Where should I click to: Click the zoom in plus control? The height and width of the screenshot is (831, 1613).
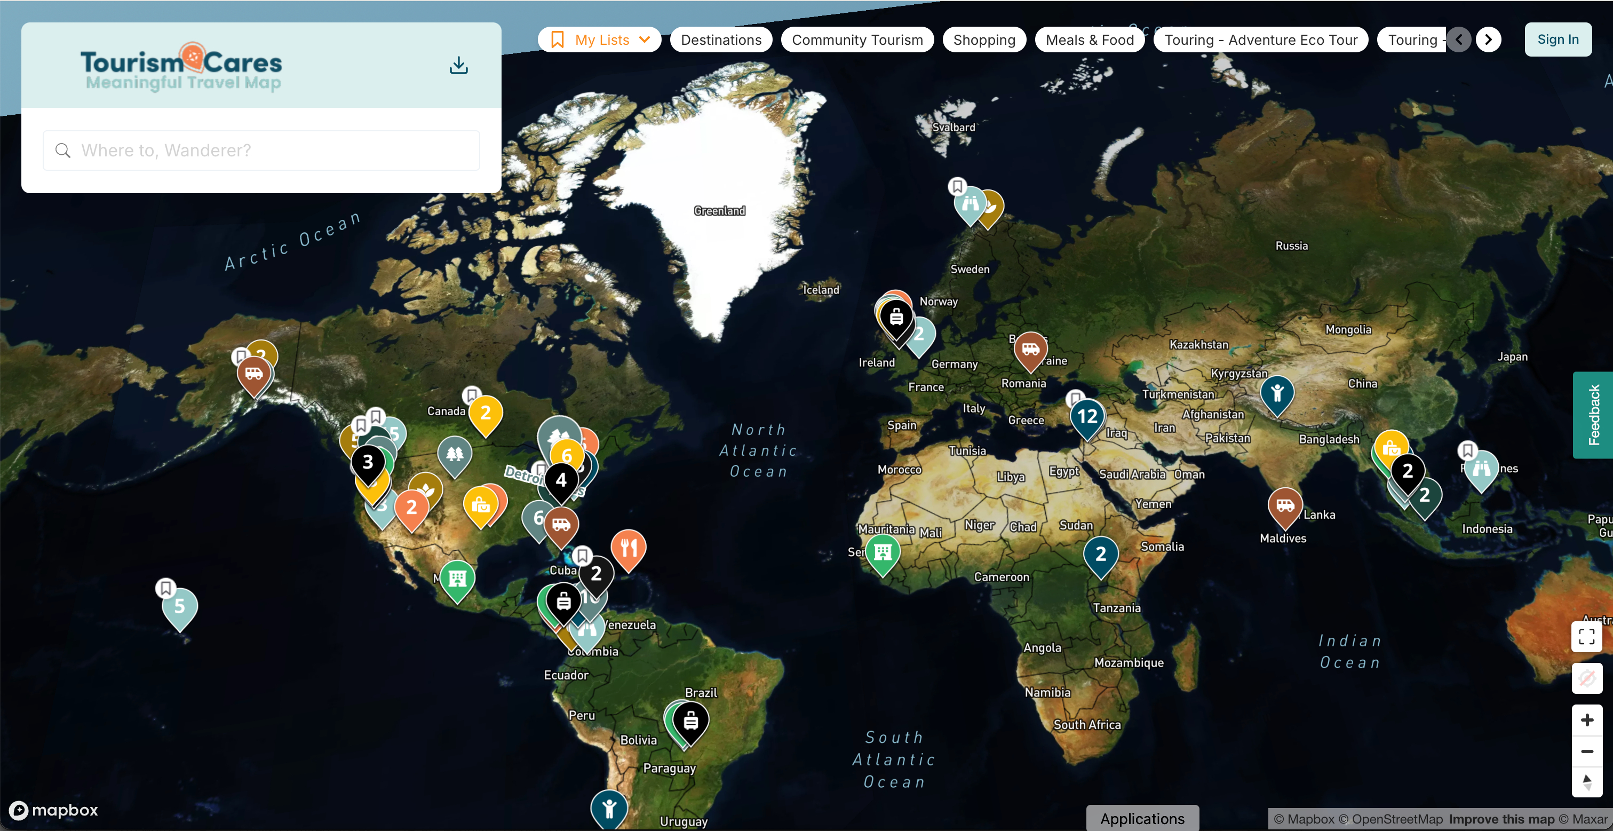click(1587, 719)
